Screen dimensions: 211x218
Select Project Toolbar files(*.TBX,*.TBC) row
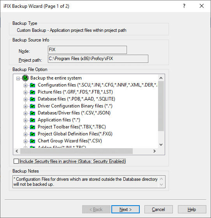[72, 127]
